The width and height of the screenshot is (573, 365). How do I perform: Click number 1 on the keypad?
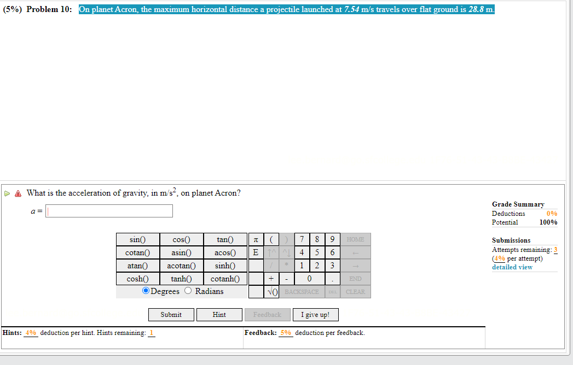point(302,266)
